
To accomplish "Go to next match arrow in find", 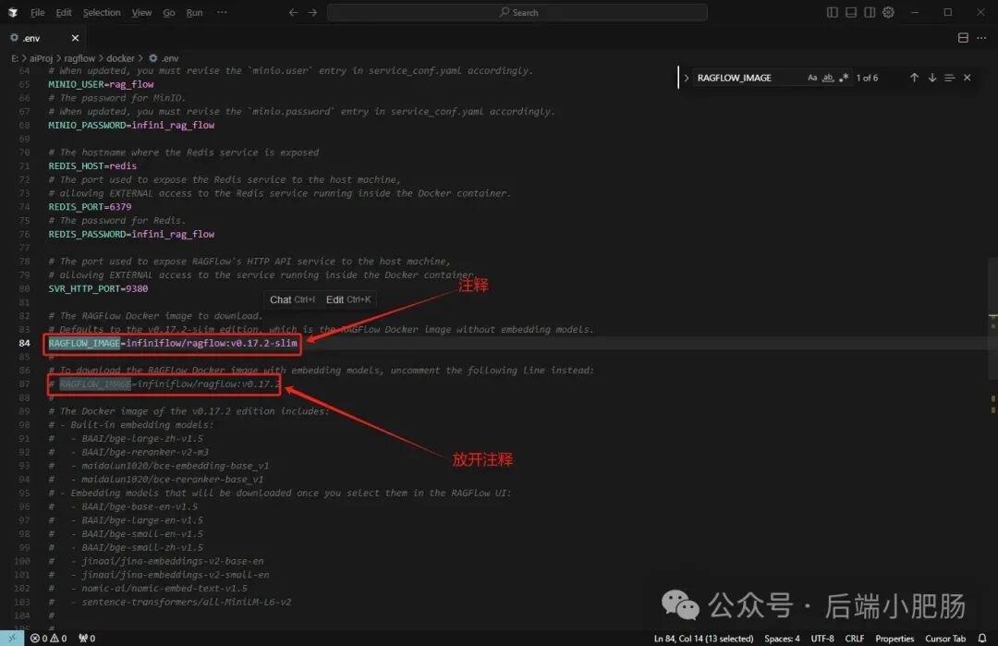I will tap(931, 78).
